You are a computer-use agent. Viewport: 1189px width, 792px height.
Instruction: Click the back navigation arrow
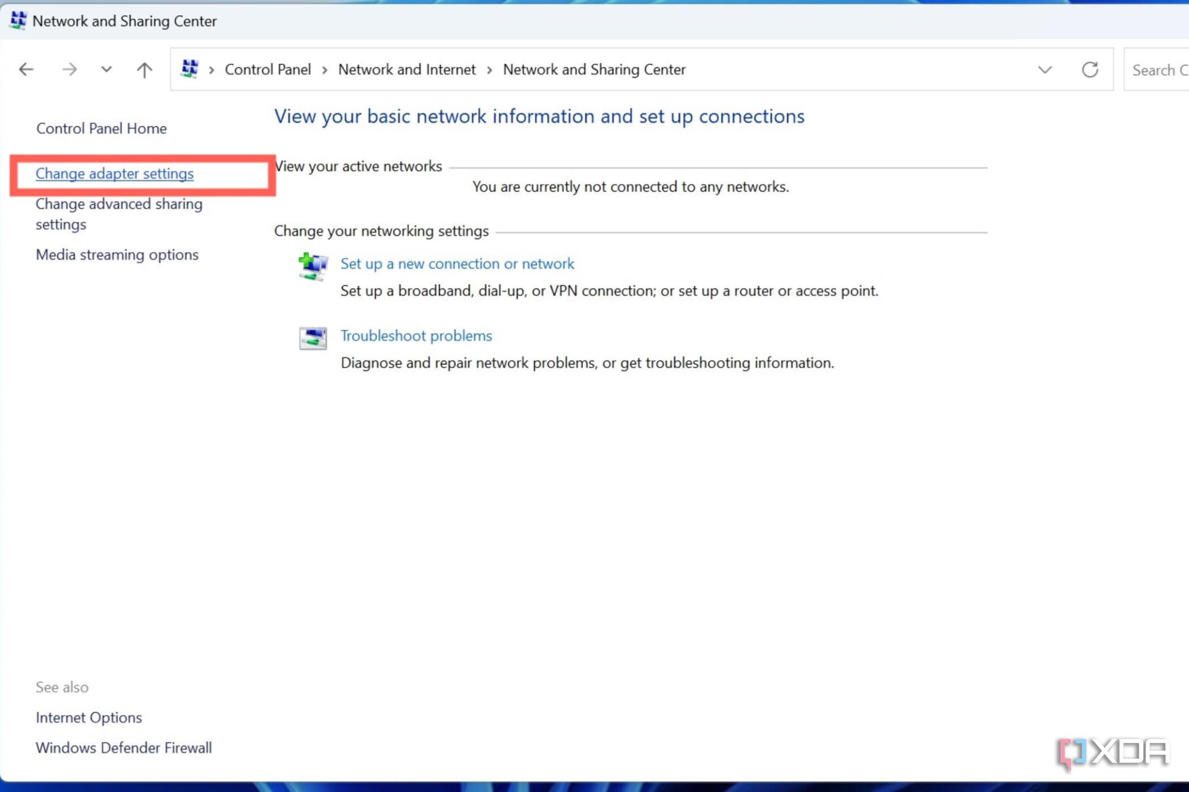click(x=26, y=69)
